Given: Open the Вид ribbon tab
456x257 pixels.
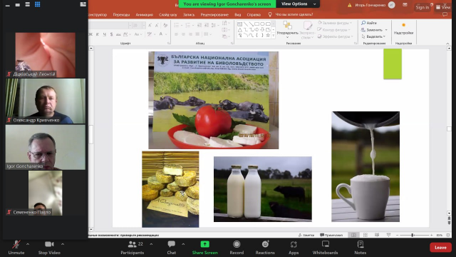Looking at the screenshot, I should point(237,14).
